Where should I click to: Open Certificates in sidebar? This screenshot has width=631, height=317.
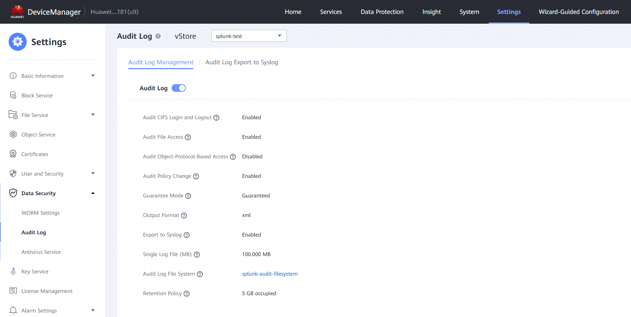(35, 154)
